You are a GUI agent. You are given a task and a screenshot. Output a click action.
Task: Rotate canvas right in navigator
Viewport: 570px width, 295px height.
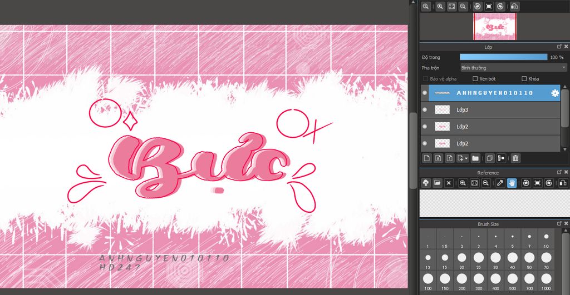(500, 7)
